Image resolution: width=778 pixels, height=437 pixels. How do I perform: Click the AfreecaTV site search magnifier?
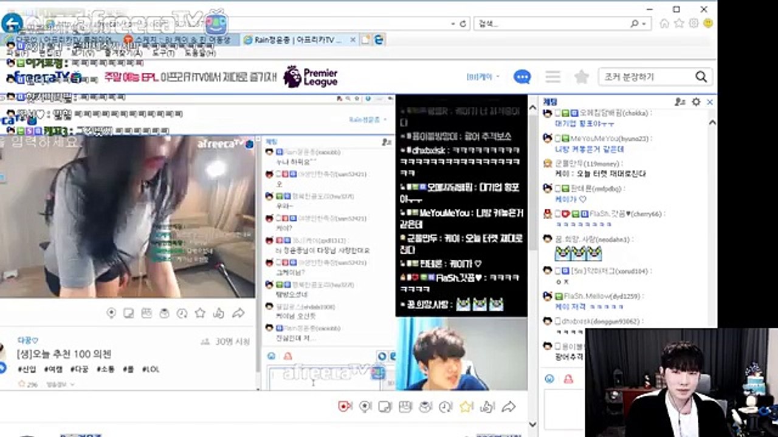701,77
